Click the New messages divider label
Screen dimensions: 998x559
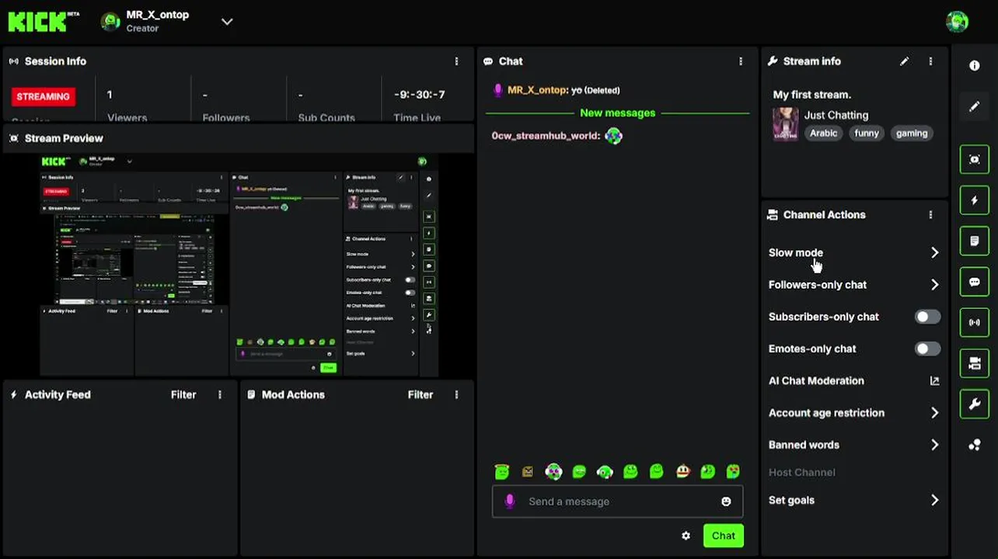click(x=617, y=113)
